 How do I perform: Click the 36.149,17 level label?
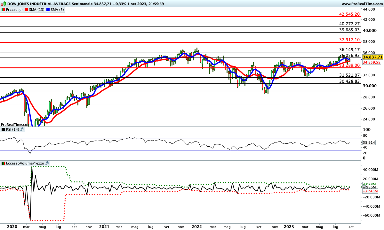point(350,50)
